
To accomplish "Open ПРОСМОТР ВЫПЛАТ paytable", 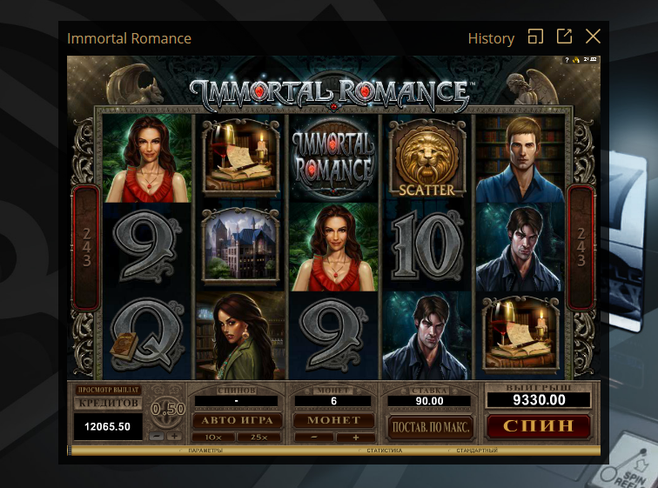I will pos(108,390).
